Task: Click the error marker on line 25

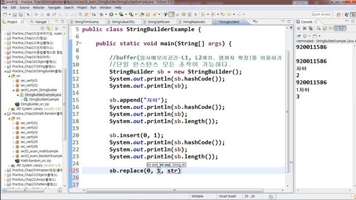Action: click(x=71, y=171)
